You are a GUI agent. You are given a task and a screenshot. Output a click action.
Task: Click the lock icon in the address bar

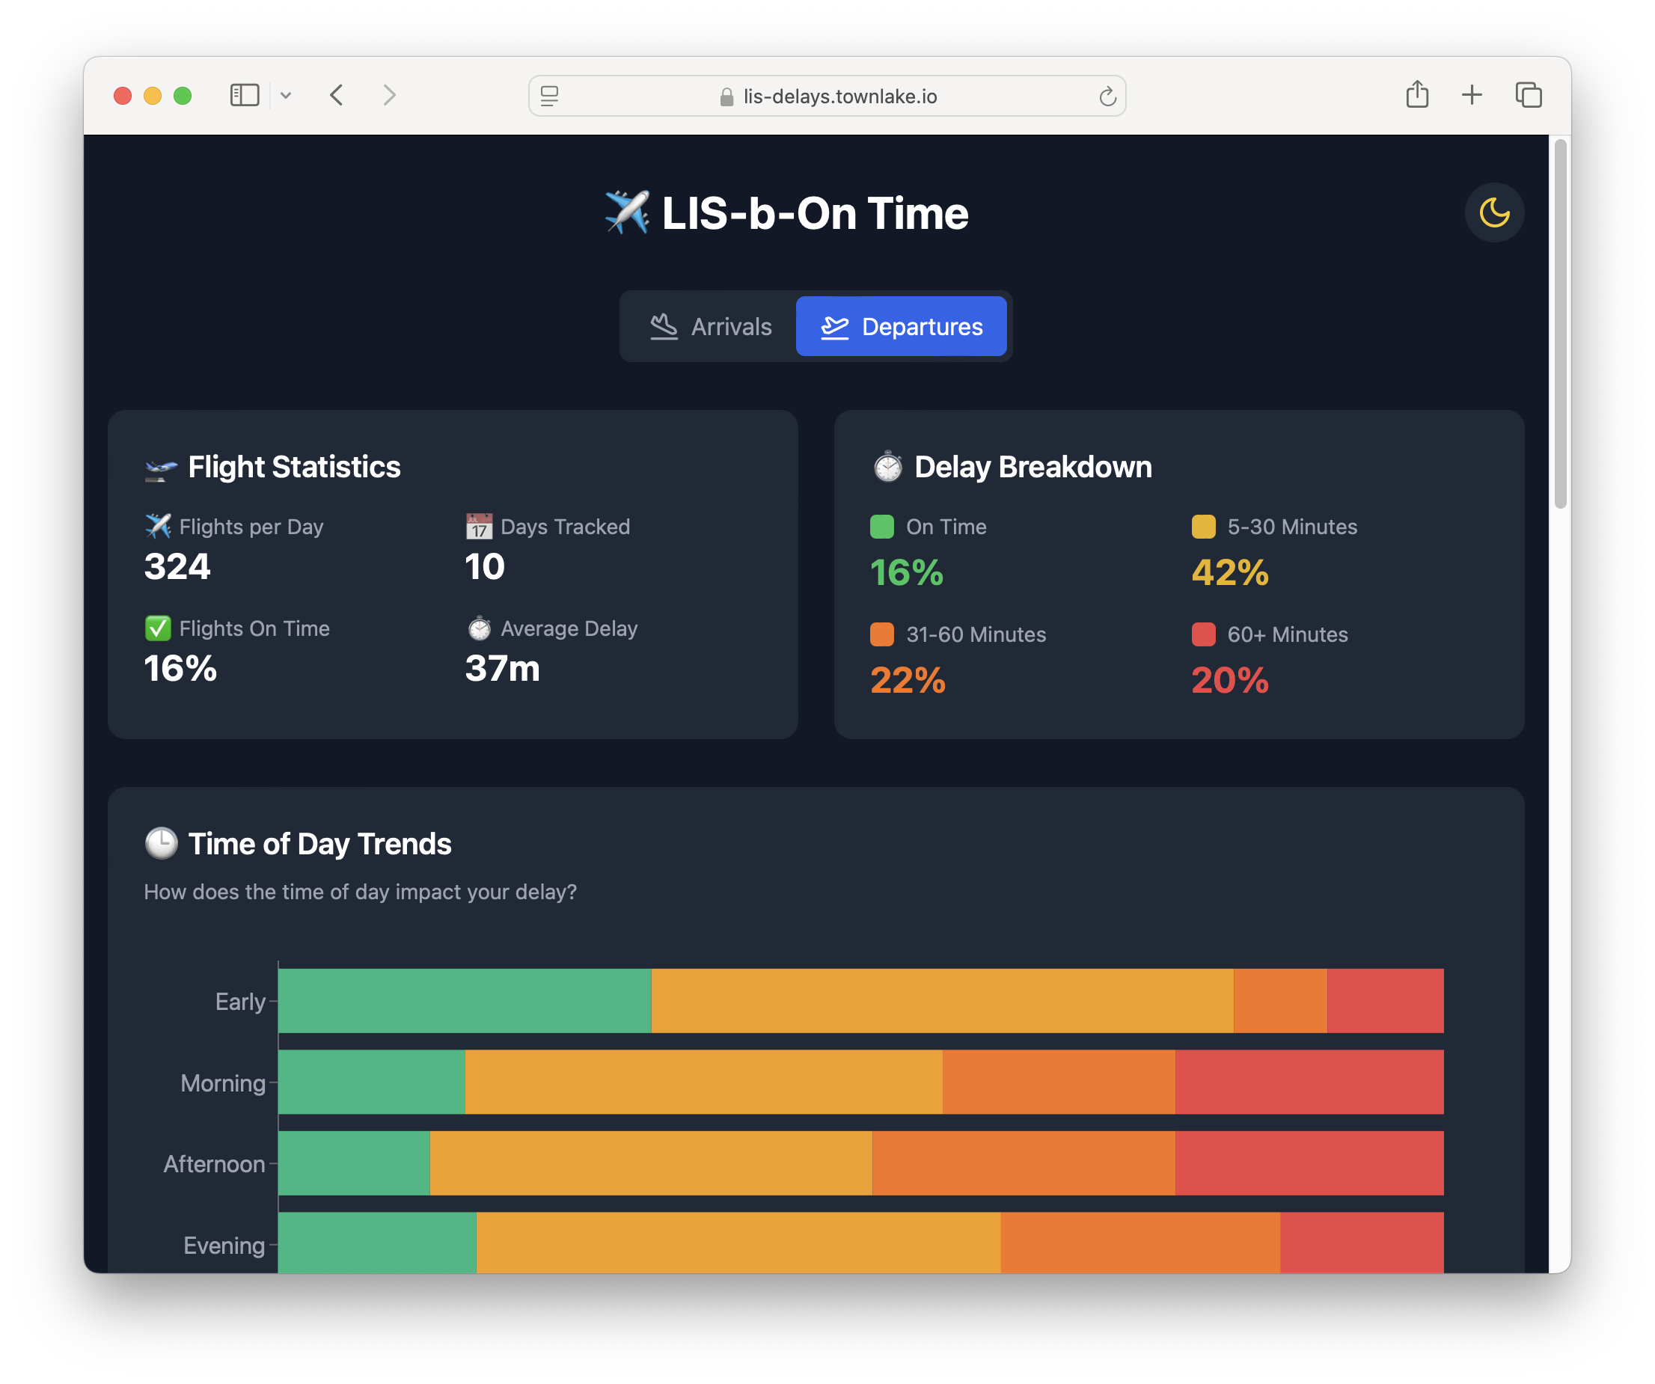pyautogui.click(x=726, y=97)
